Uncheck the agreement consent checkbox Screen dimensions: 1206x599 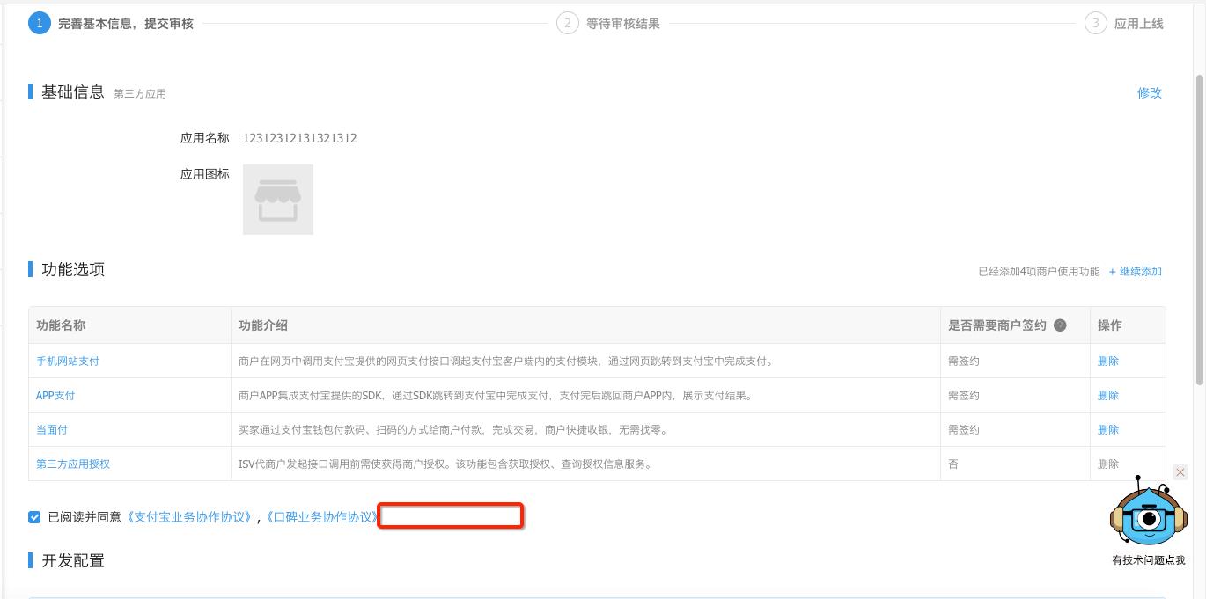coord(34,515)
